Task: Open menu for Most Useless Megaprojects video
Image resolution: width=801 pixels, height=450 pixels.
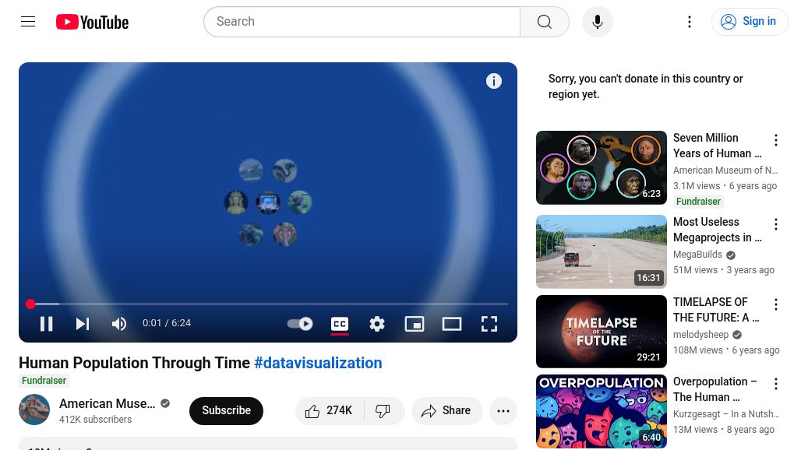Action: pyautogui.click(x=775, y=224)
